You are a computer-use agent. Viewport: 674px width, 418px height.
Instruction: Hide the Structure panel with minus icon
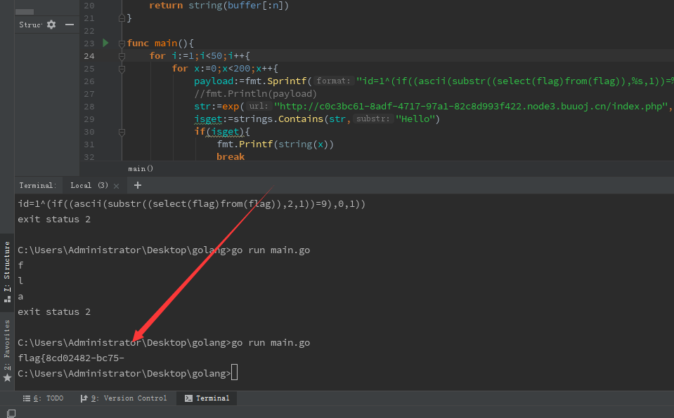[70, 25]
